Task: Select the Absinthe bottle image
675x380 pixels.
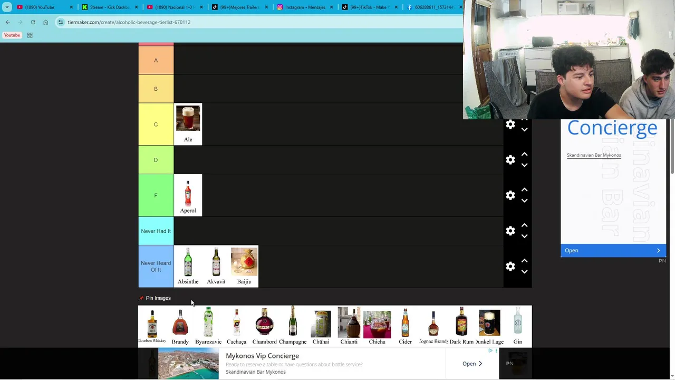Action: click(x=188, y=267)
